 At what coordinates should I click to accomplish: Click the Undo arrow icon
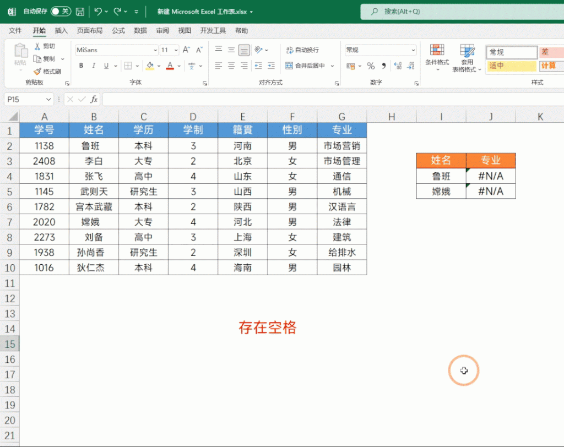97,12
